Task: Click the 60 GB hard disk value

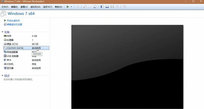Action: (x=35, y=44)
